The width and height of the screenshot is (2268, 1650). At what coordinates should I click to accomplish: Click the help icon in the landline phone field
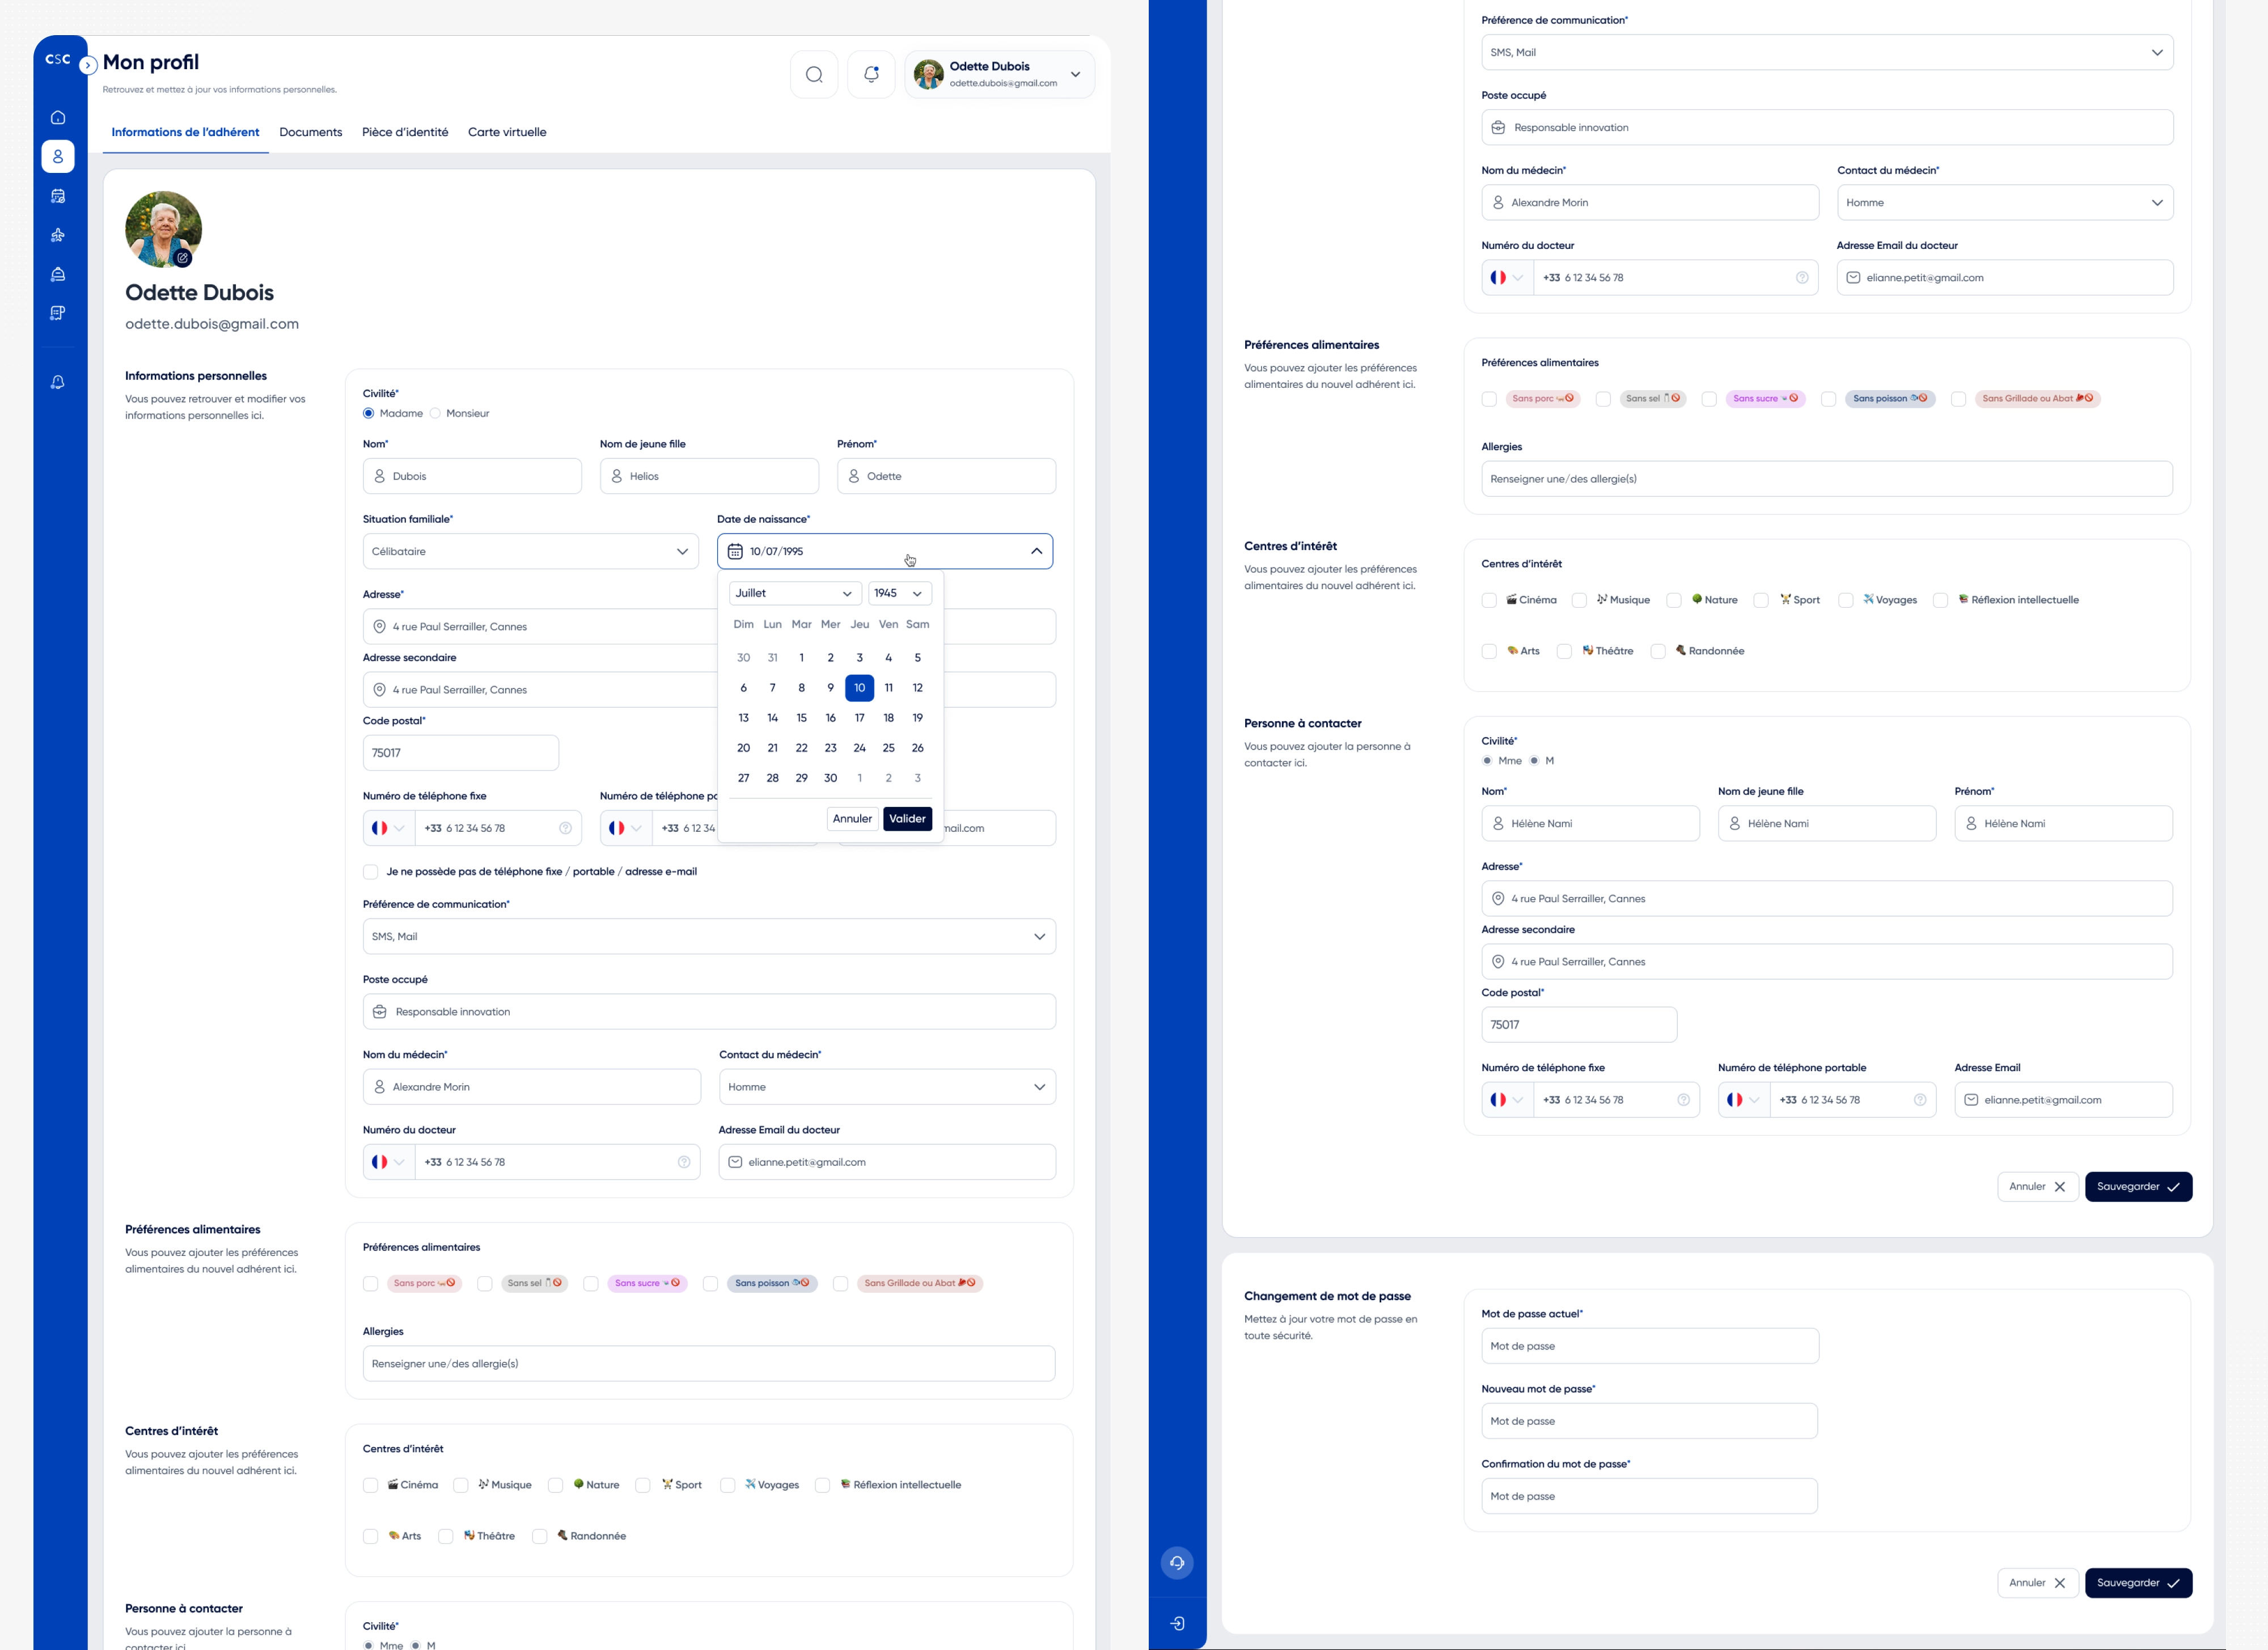(565, 828)
